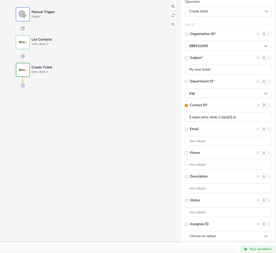Open the Assignee ID 'Choose an option' dropdown
This screenshot has height=253, width=276.
228,236
